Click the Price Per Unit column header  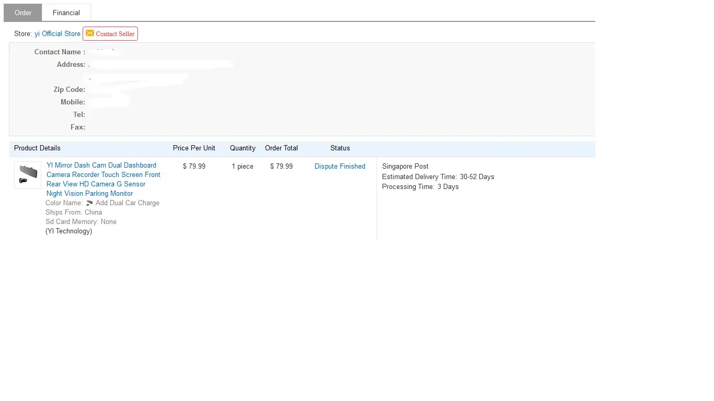click(194, 148)
